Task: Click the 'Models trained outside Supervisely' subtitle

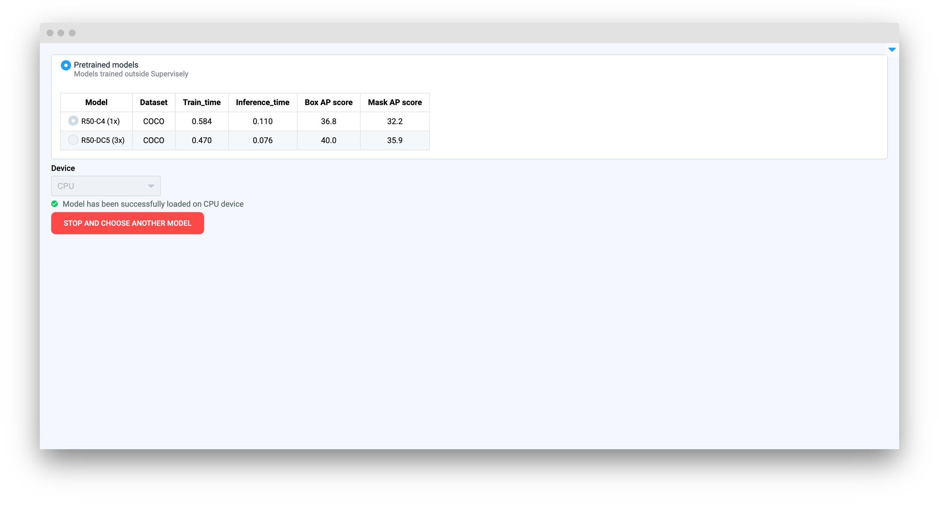Action: pos(131,74)
